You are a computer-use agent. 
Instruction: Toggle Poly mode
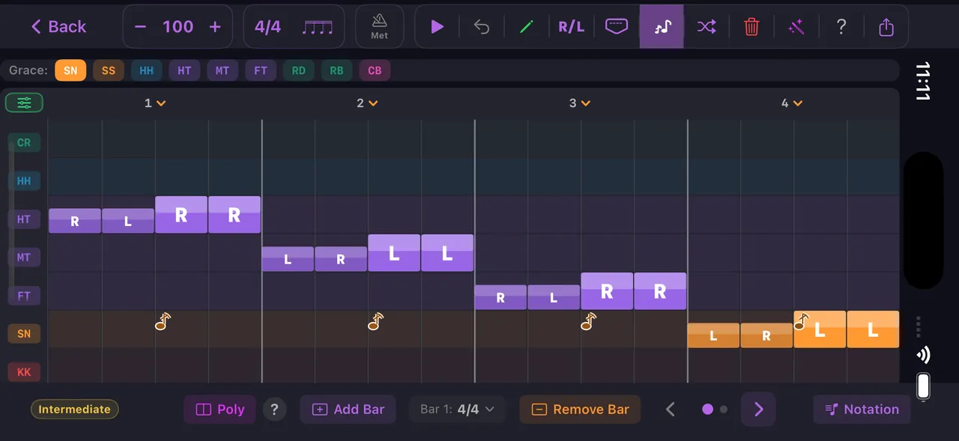click(x=220, y=410)
